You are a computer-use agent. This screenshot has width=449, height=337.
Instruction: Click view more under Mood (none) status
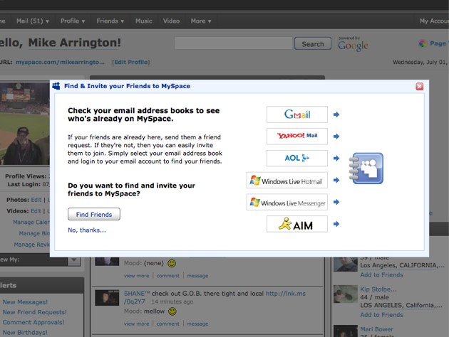click(x=136, y=276)
